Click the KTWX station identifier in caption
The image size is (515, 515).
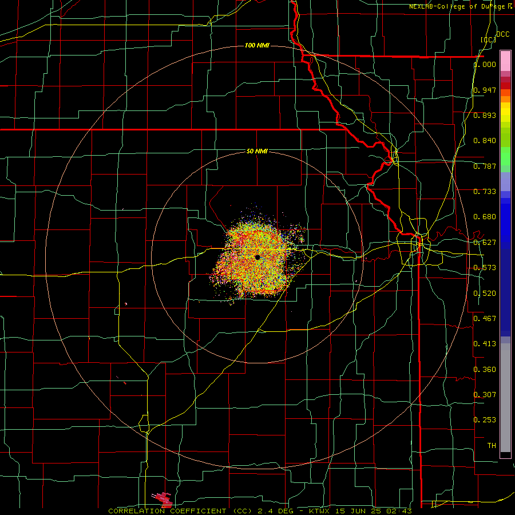tap(319, 511)
